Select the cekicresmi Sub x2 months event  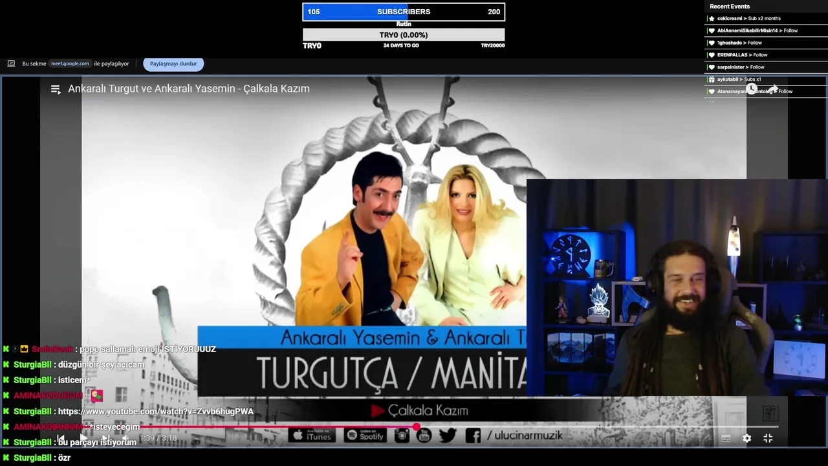click(766, 18)
